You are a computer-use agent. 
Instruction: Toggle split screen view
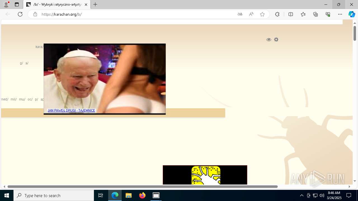pos(291,14)
